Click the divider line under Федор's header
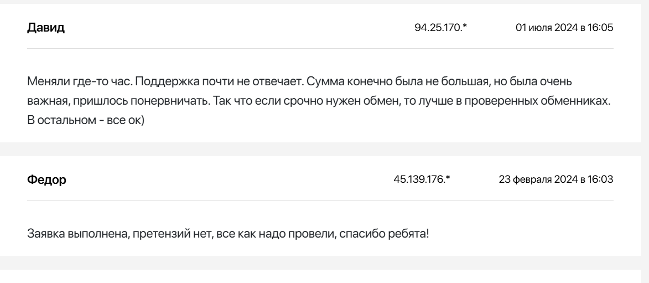Screen dimensions: 649x283 point(320,200)
